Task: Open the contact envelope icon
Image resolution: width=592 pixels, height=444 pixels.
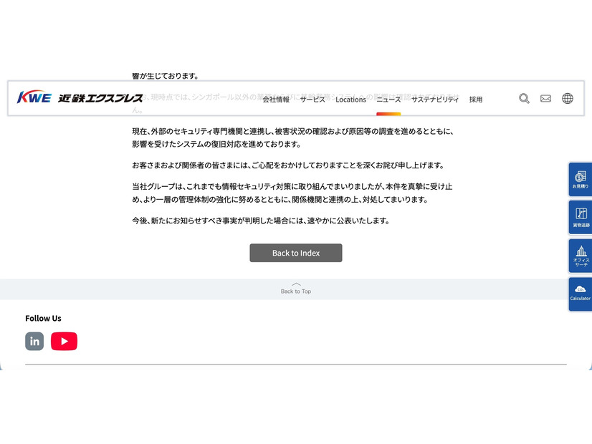Action: tap(545, 99)
